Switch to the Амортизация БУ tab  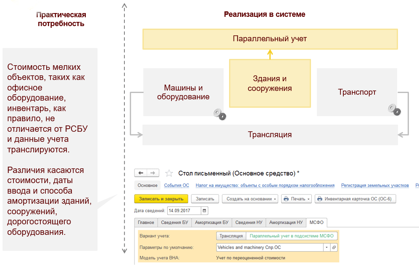212,222
